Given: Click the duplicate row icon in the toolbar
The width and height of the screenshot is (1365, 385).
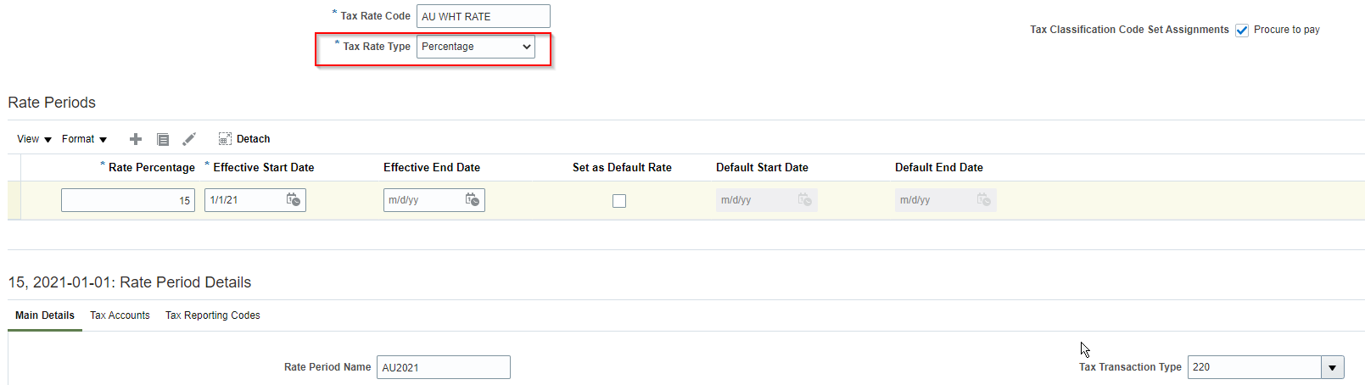Looking at the screenshot, I should tap(163, 139).
